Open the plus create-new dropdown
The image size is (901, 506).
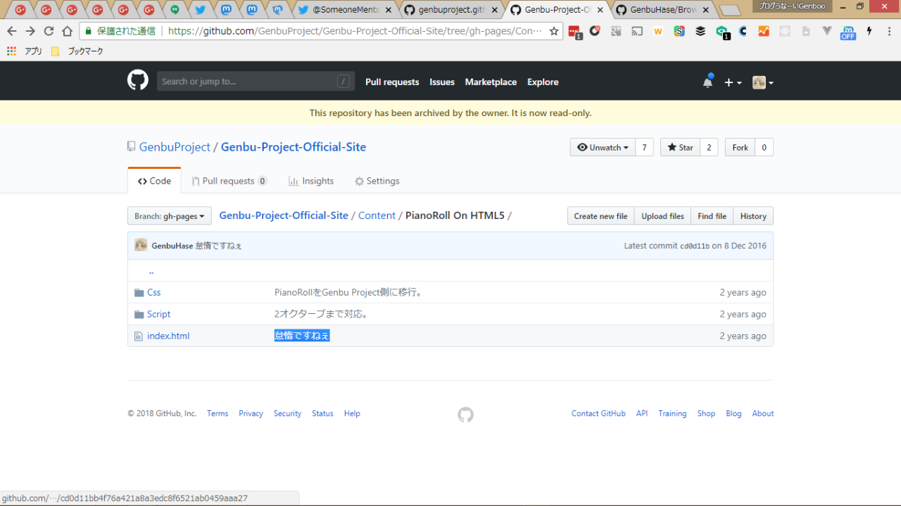coord(733,82)
